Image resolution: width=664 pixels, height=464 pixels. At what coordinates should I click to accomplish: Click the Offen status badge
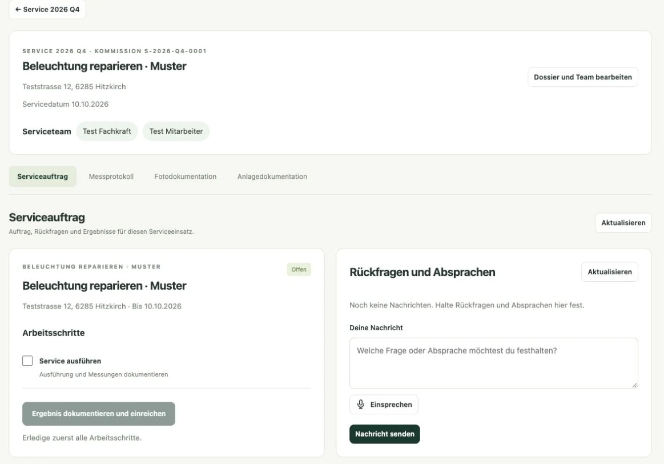coord(299,270)
